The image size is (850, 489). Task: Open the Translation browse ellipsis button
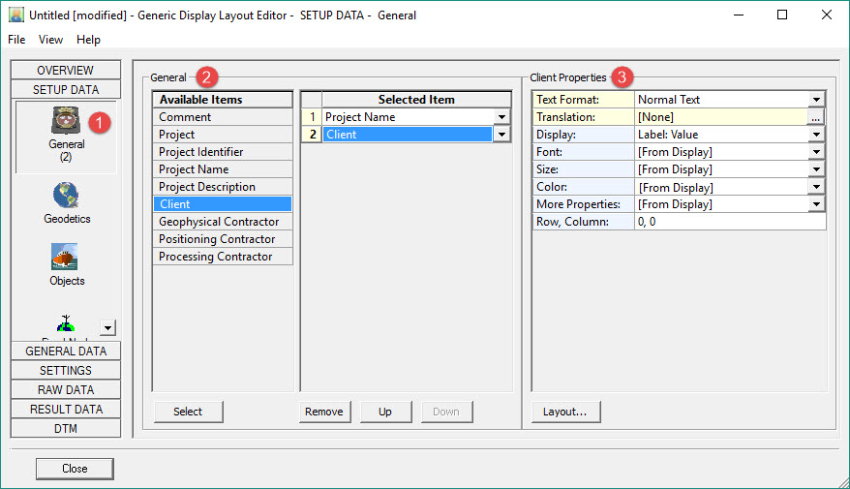pos(816,117)
